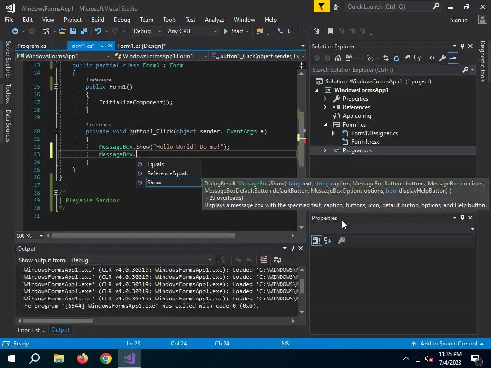
Task: Click the Find in Files toolbar icon
Action: click(x=259, y=31)
